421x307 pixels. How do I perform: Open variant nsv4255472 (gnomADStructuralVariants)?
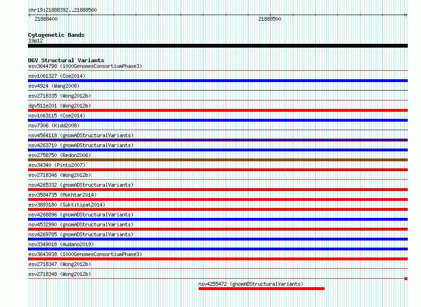tap(251, 284)
